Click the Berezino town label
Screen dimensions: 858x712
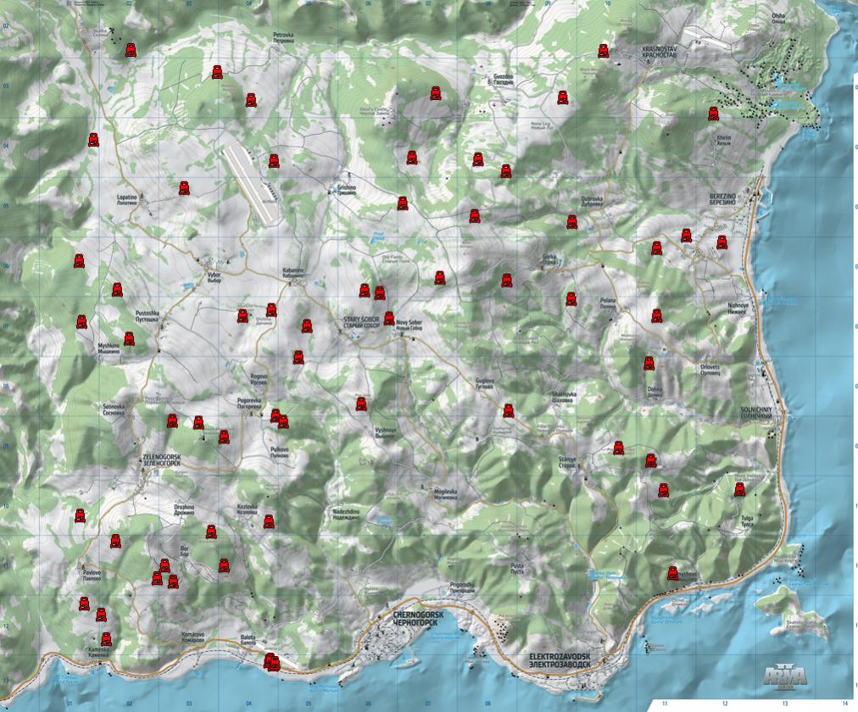point(722,199)
